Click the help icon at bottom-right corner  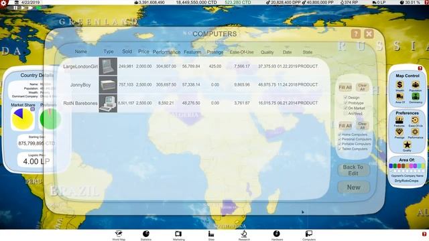[x=424, y=234]
